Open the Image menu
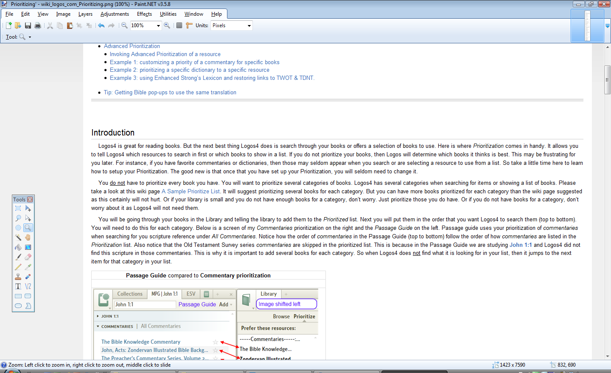 63,14
